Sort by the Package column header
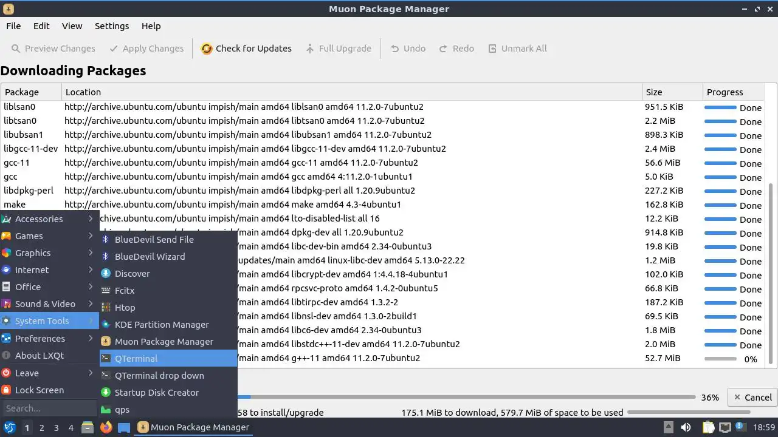Image resolution: width=778 pixels, height=437 pixels. pyautogui.click(x=31, y=92)
